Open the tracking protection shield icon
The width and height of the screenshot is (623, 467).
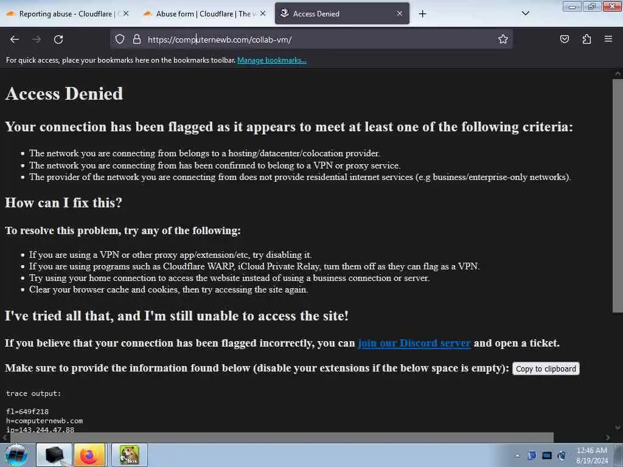tap(120, 39)
